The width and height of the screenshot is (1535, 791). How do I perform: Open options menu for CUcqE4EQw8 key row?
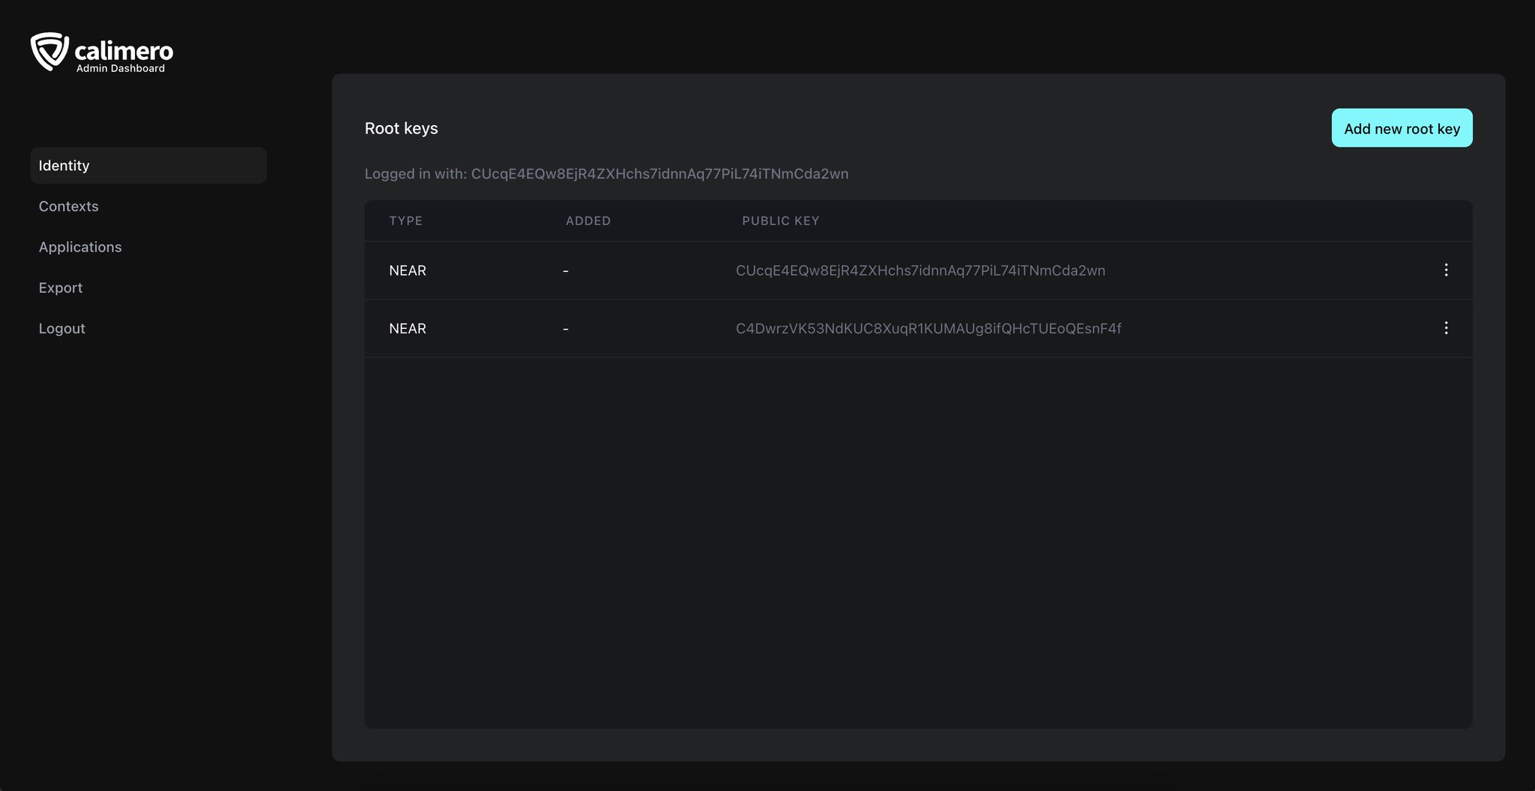(x=1446, y=270)
